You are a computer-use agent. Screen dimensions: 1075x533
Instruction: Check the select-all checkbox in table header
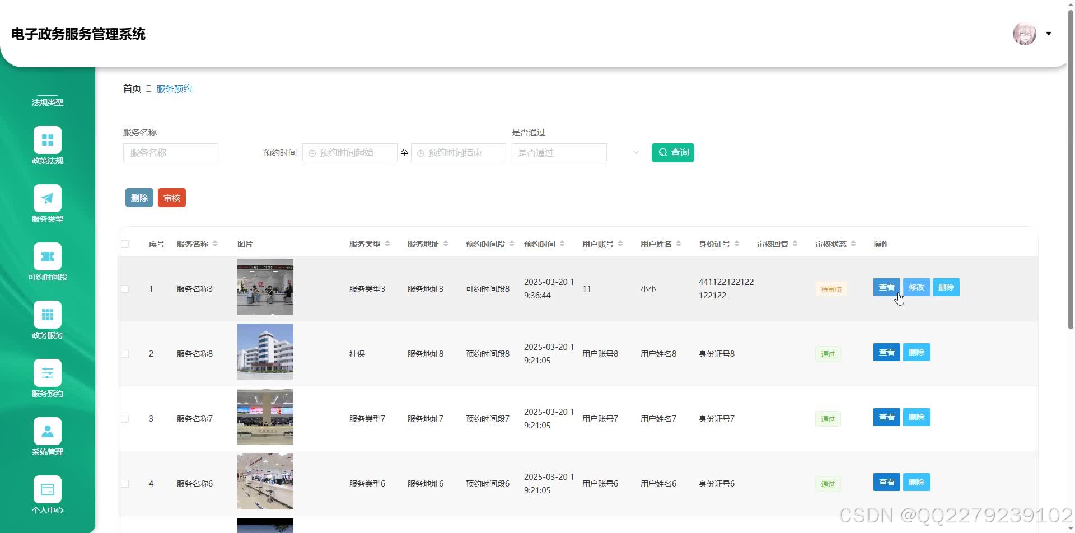(x=125, y=244)
